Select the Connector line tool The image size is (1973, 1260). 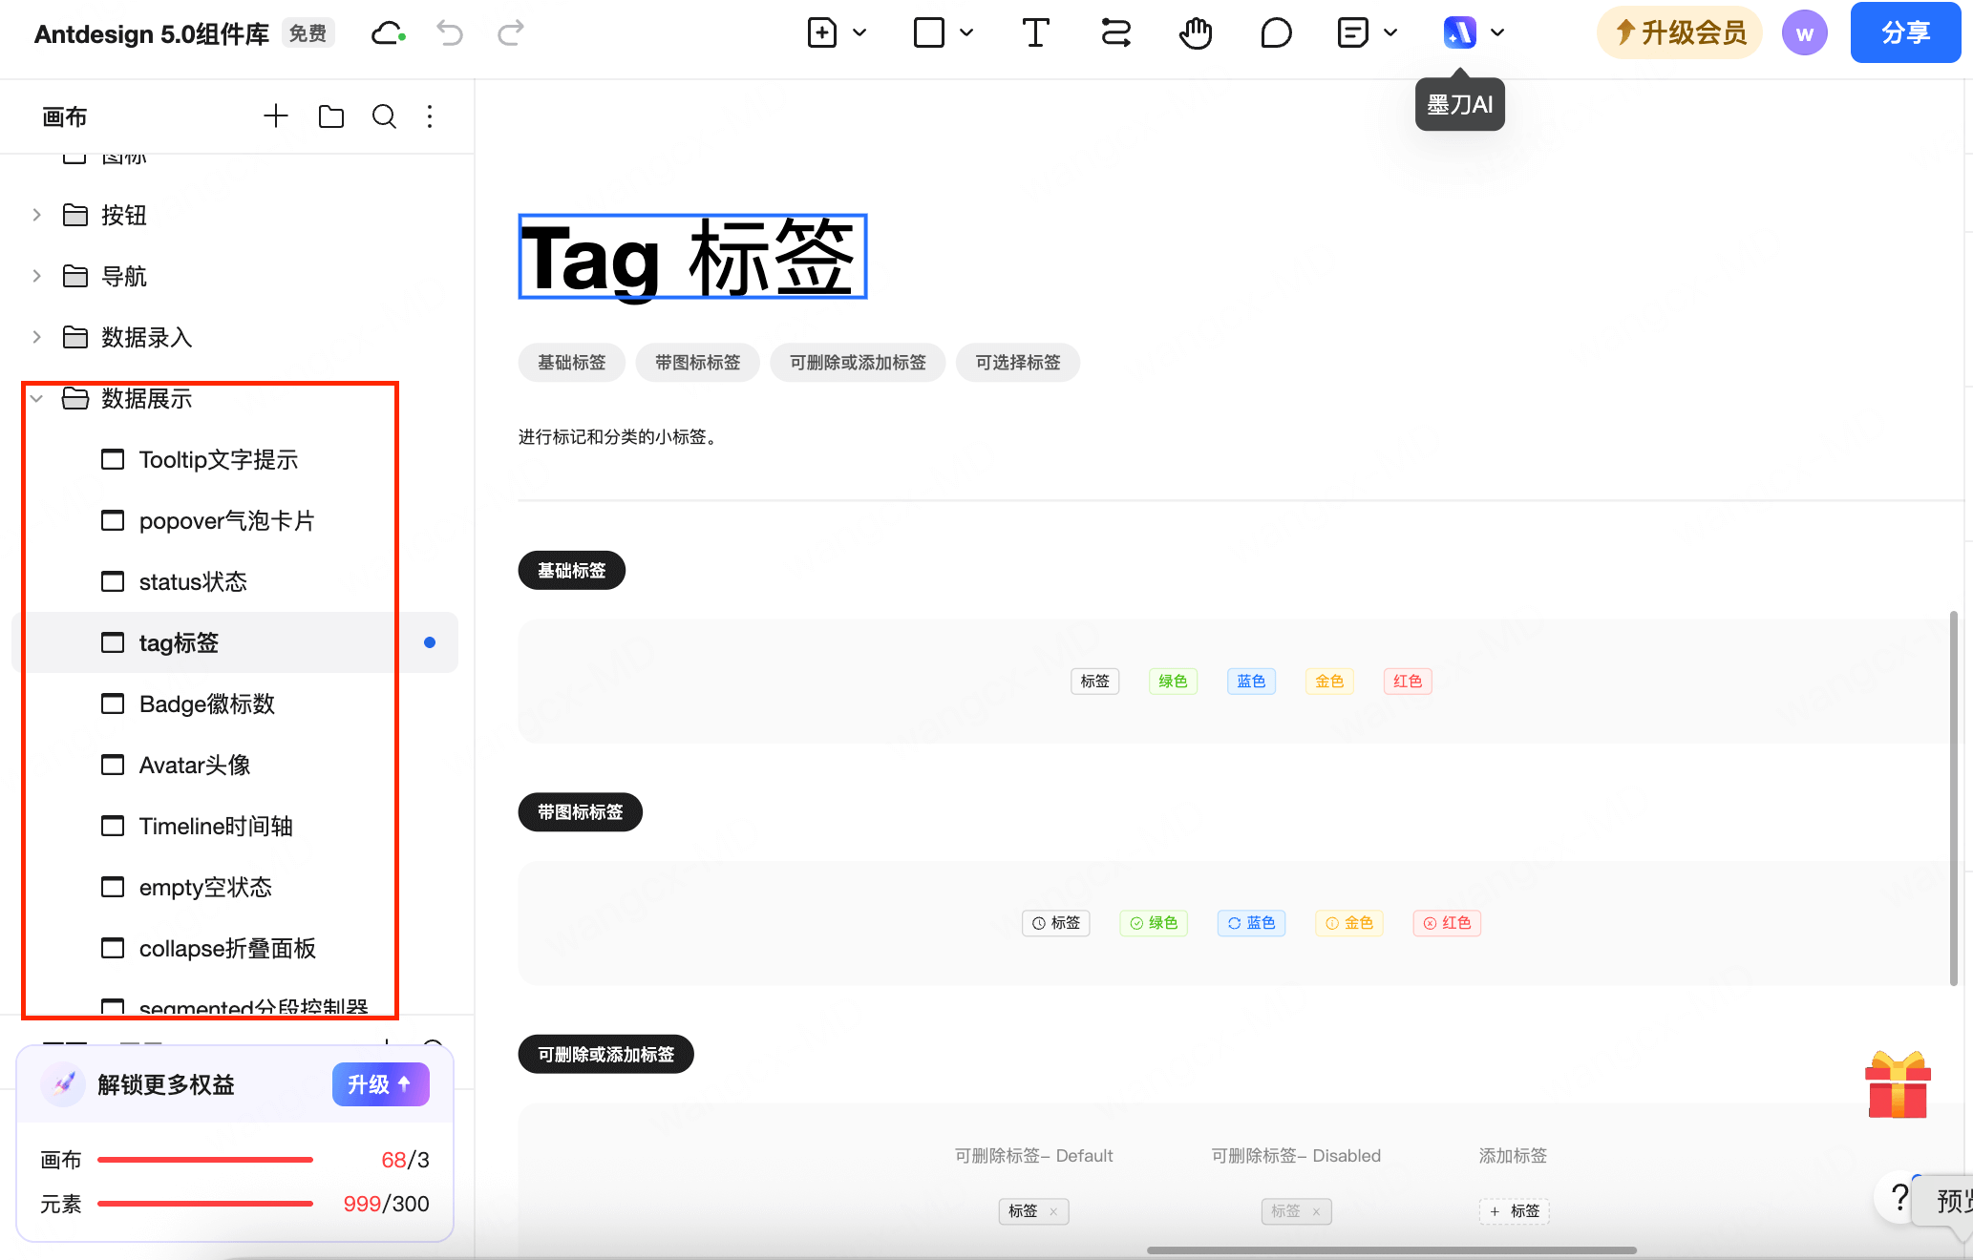(x=1115, y=31)
